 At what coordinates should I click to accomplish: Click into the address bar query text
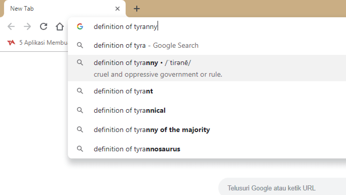[x=126, y=26]
